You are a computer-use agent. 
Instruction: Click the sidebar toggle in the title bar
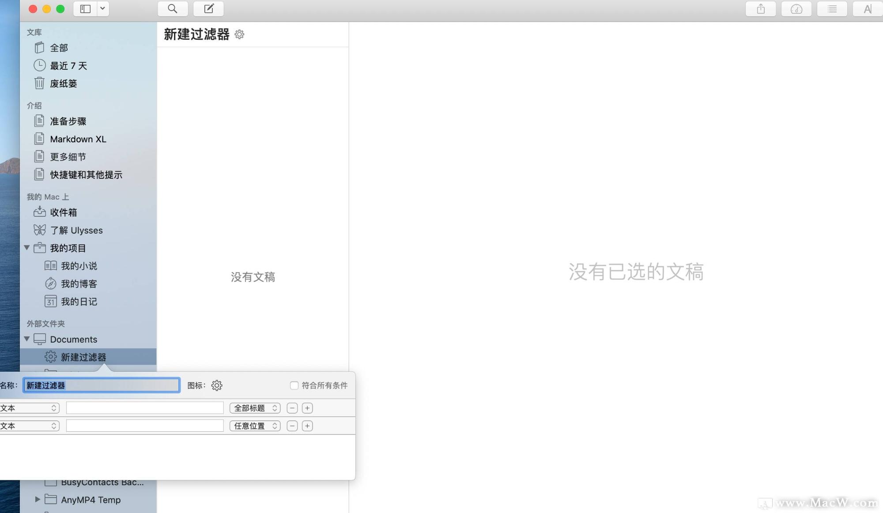click(x=84, y=8)
